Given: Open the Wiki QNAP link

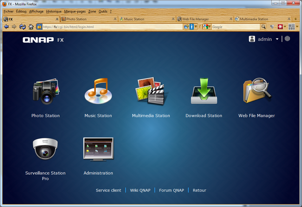Looking at the screenshot, I should point(140,190).
